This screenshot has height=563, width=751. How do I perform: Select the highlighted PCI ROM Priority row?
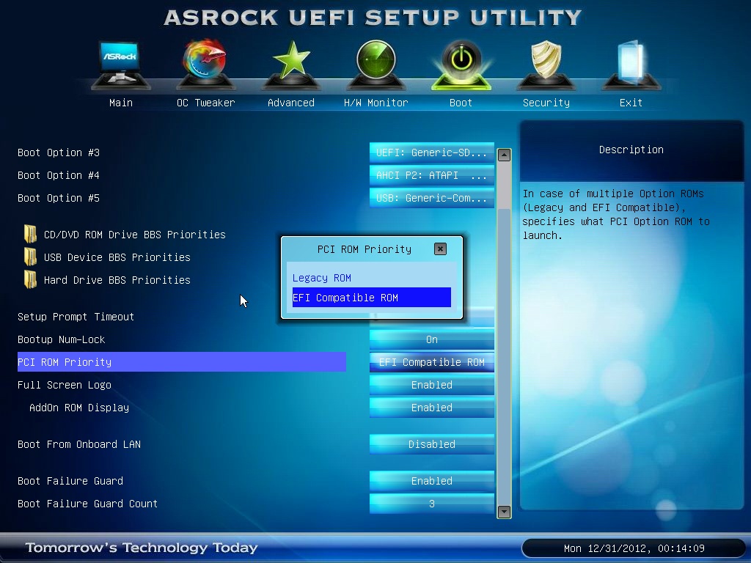tap(182, 362)
